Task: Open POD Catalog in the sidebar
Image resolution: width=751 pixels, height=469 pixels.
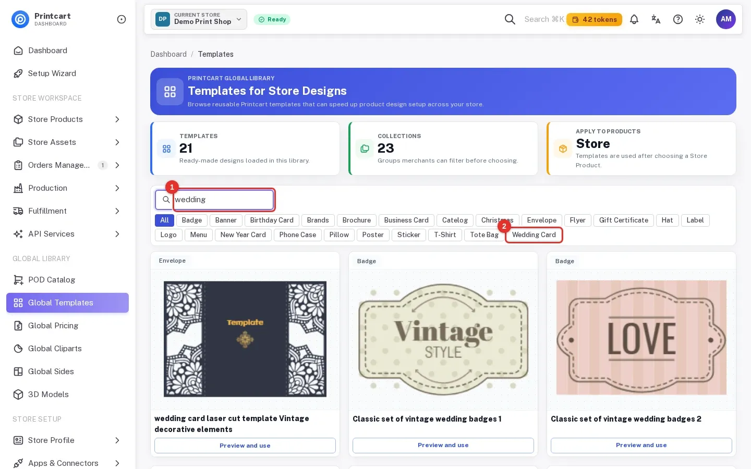Action: coord(67,280)
